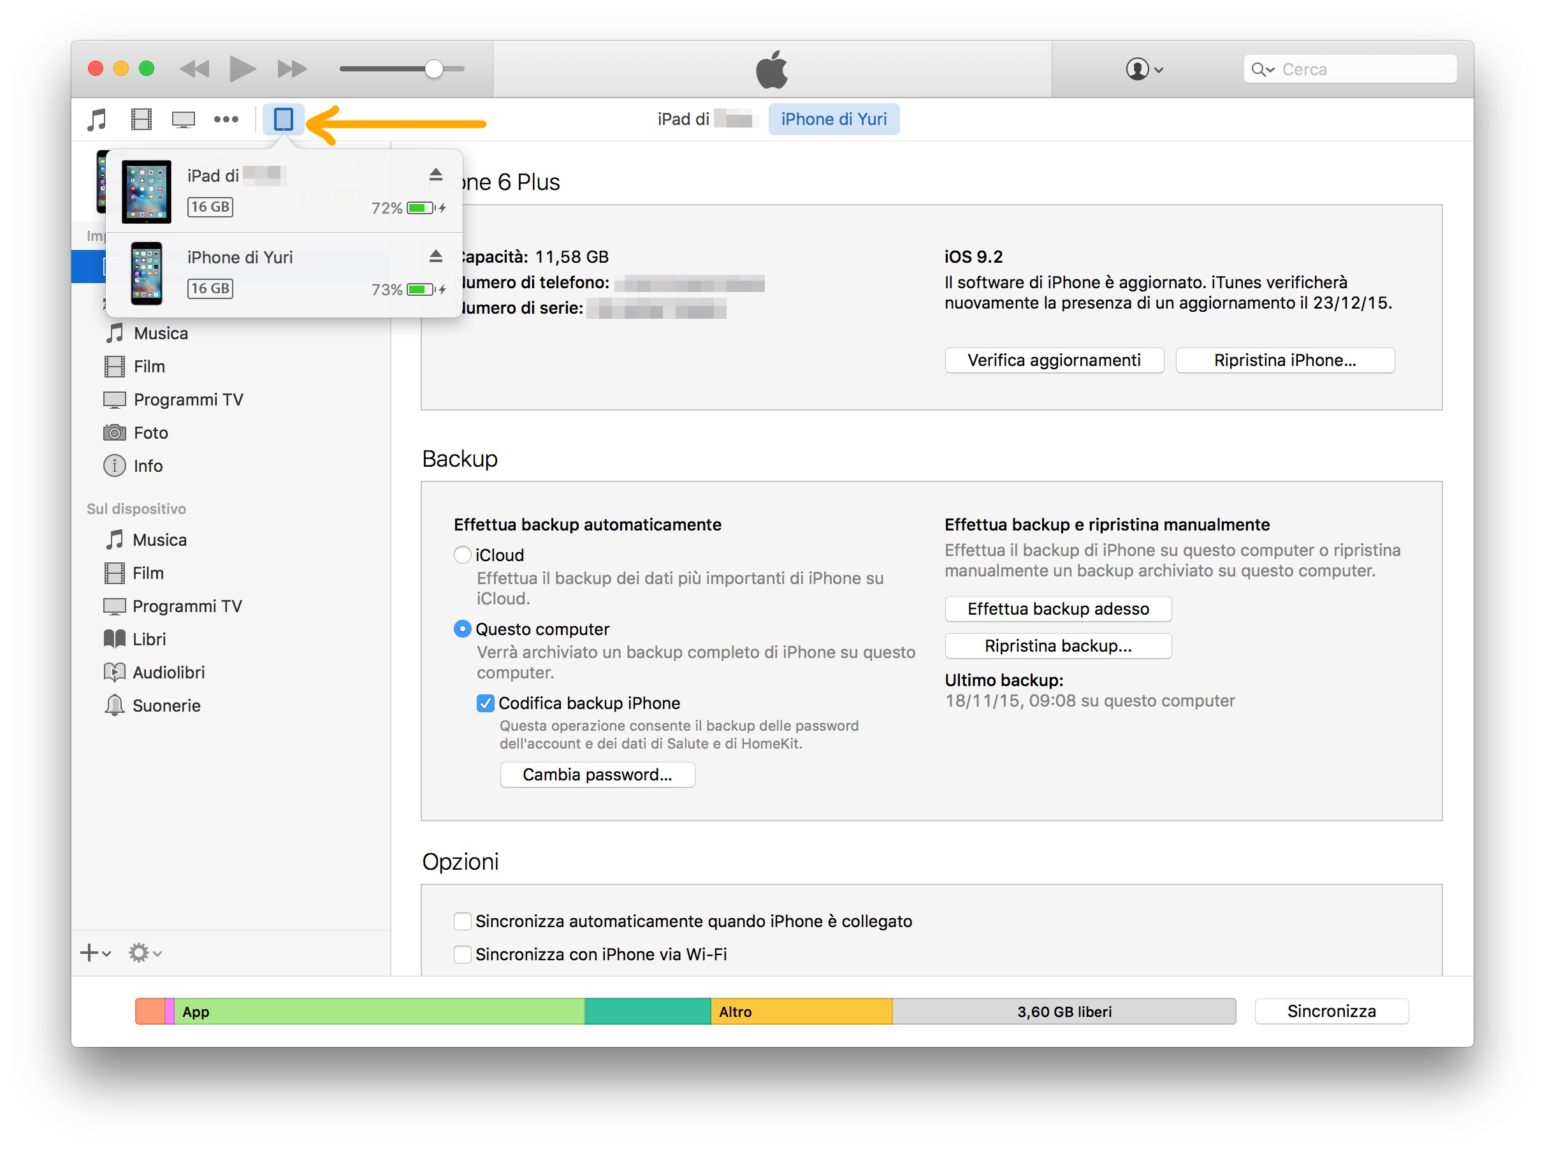This screenshot has height=1149, width=1545.
Task: Eject the iPad from the device popup
Action: tap(436, 174)
